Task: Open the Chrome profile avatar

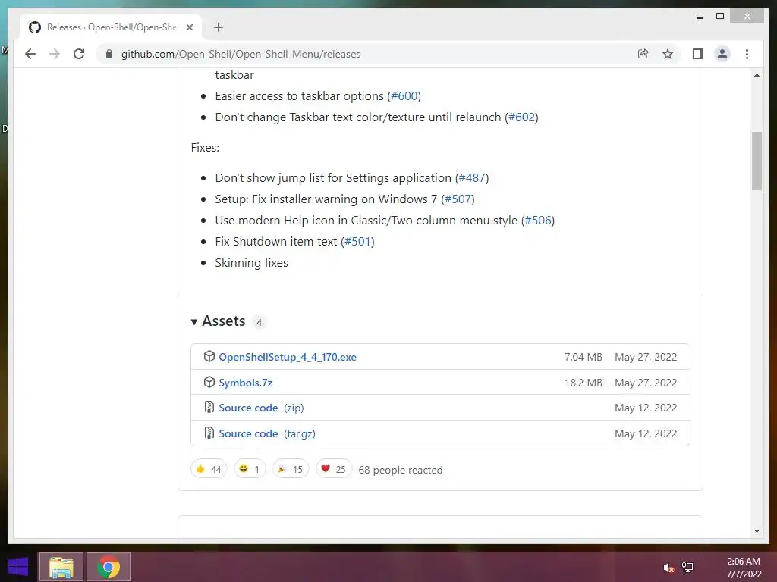Action: tap(722, 54)
